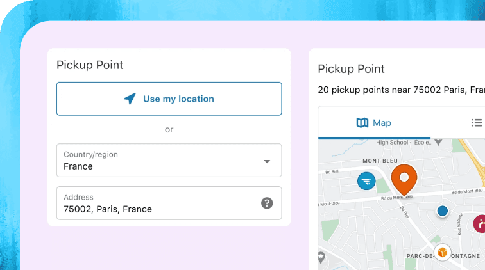Switch to the Map tab
The image size is (485, 270).
[374, 123]
